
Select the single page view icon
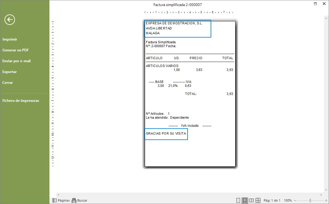pyautogui.click(x=238, y=200)
